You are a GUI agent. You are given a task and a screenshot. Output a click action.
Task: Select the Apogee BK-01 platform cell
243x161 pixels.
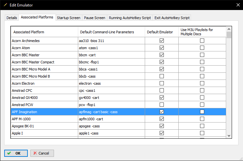44,126
